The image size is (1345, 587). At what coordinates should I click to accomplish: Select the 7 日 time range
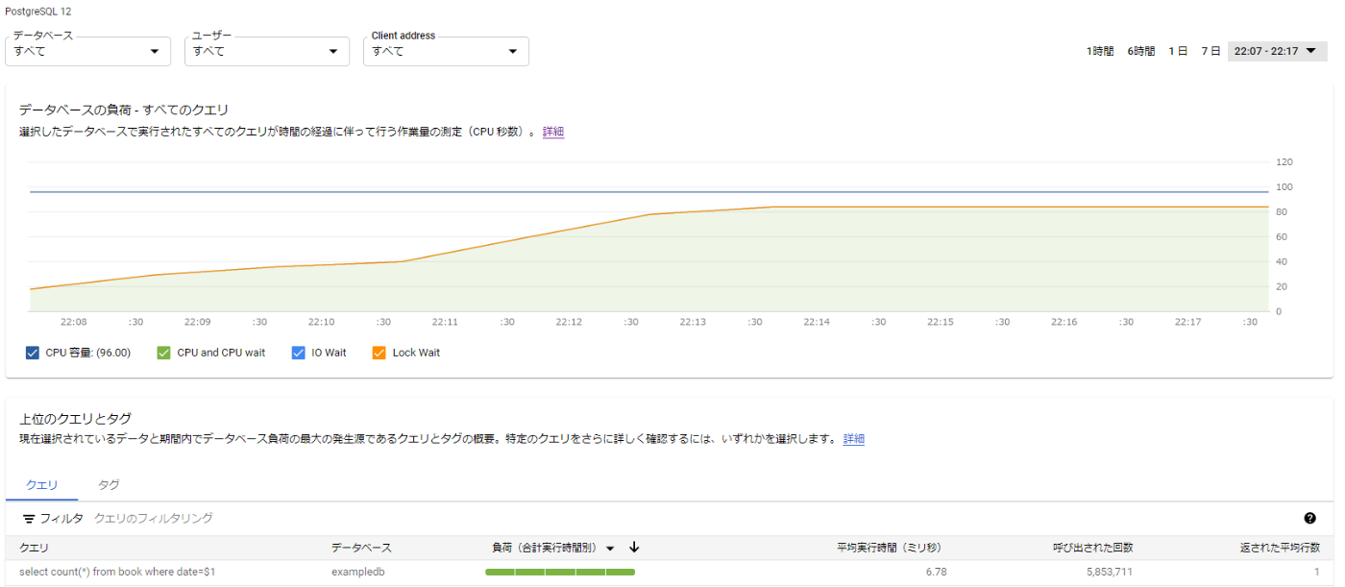pos(1210,51)
